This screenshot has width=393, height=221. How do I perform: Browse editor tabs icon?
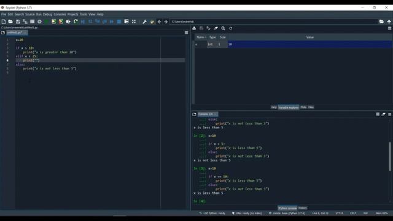[x=2, y=33]
